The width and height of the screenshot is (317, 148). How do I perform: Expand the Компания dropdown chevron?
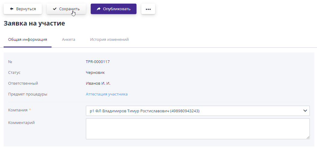305,111
